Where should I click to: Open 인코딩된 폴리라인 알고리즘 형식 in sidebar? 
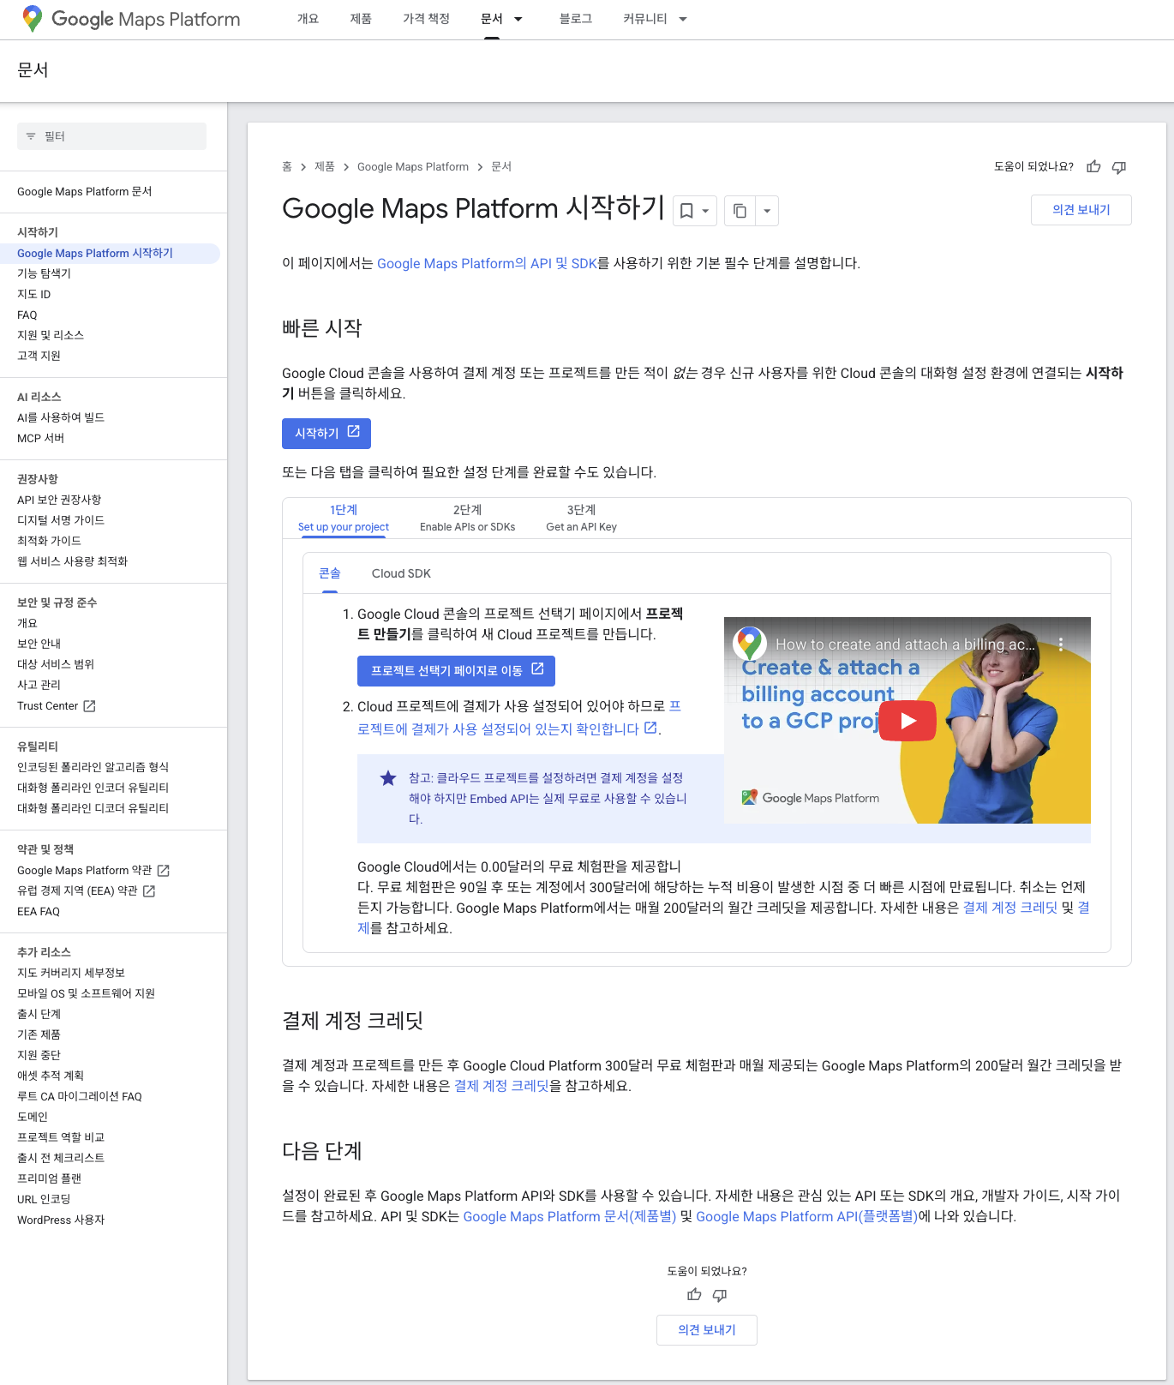pos(93,767)
